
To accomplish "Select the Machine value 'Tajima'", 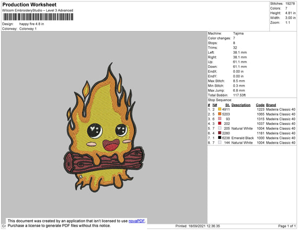I will (x=238, y=33).
